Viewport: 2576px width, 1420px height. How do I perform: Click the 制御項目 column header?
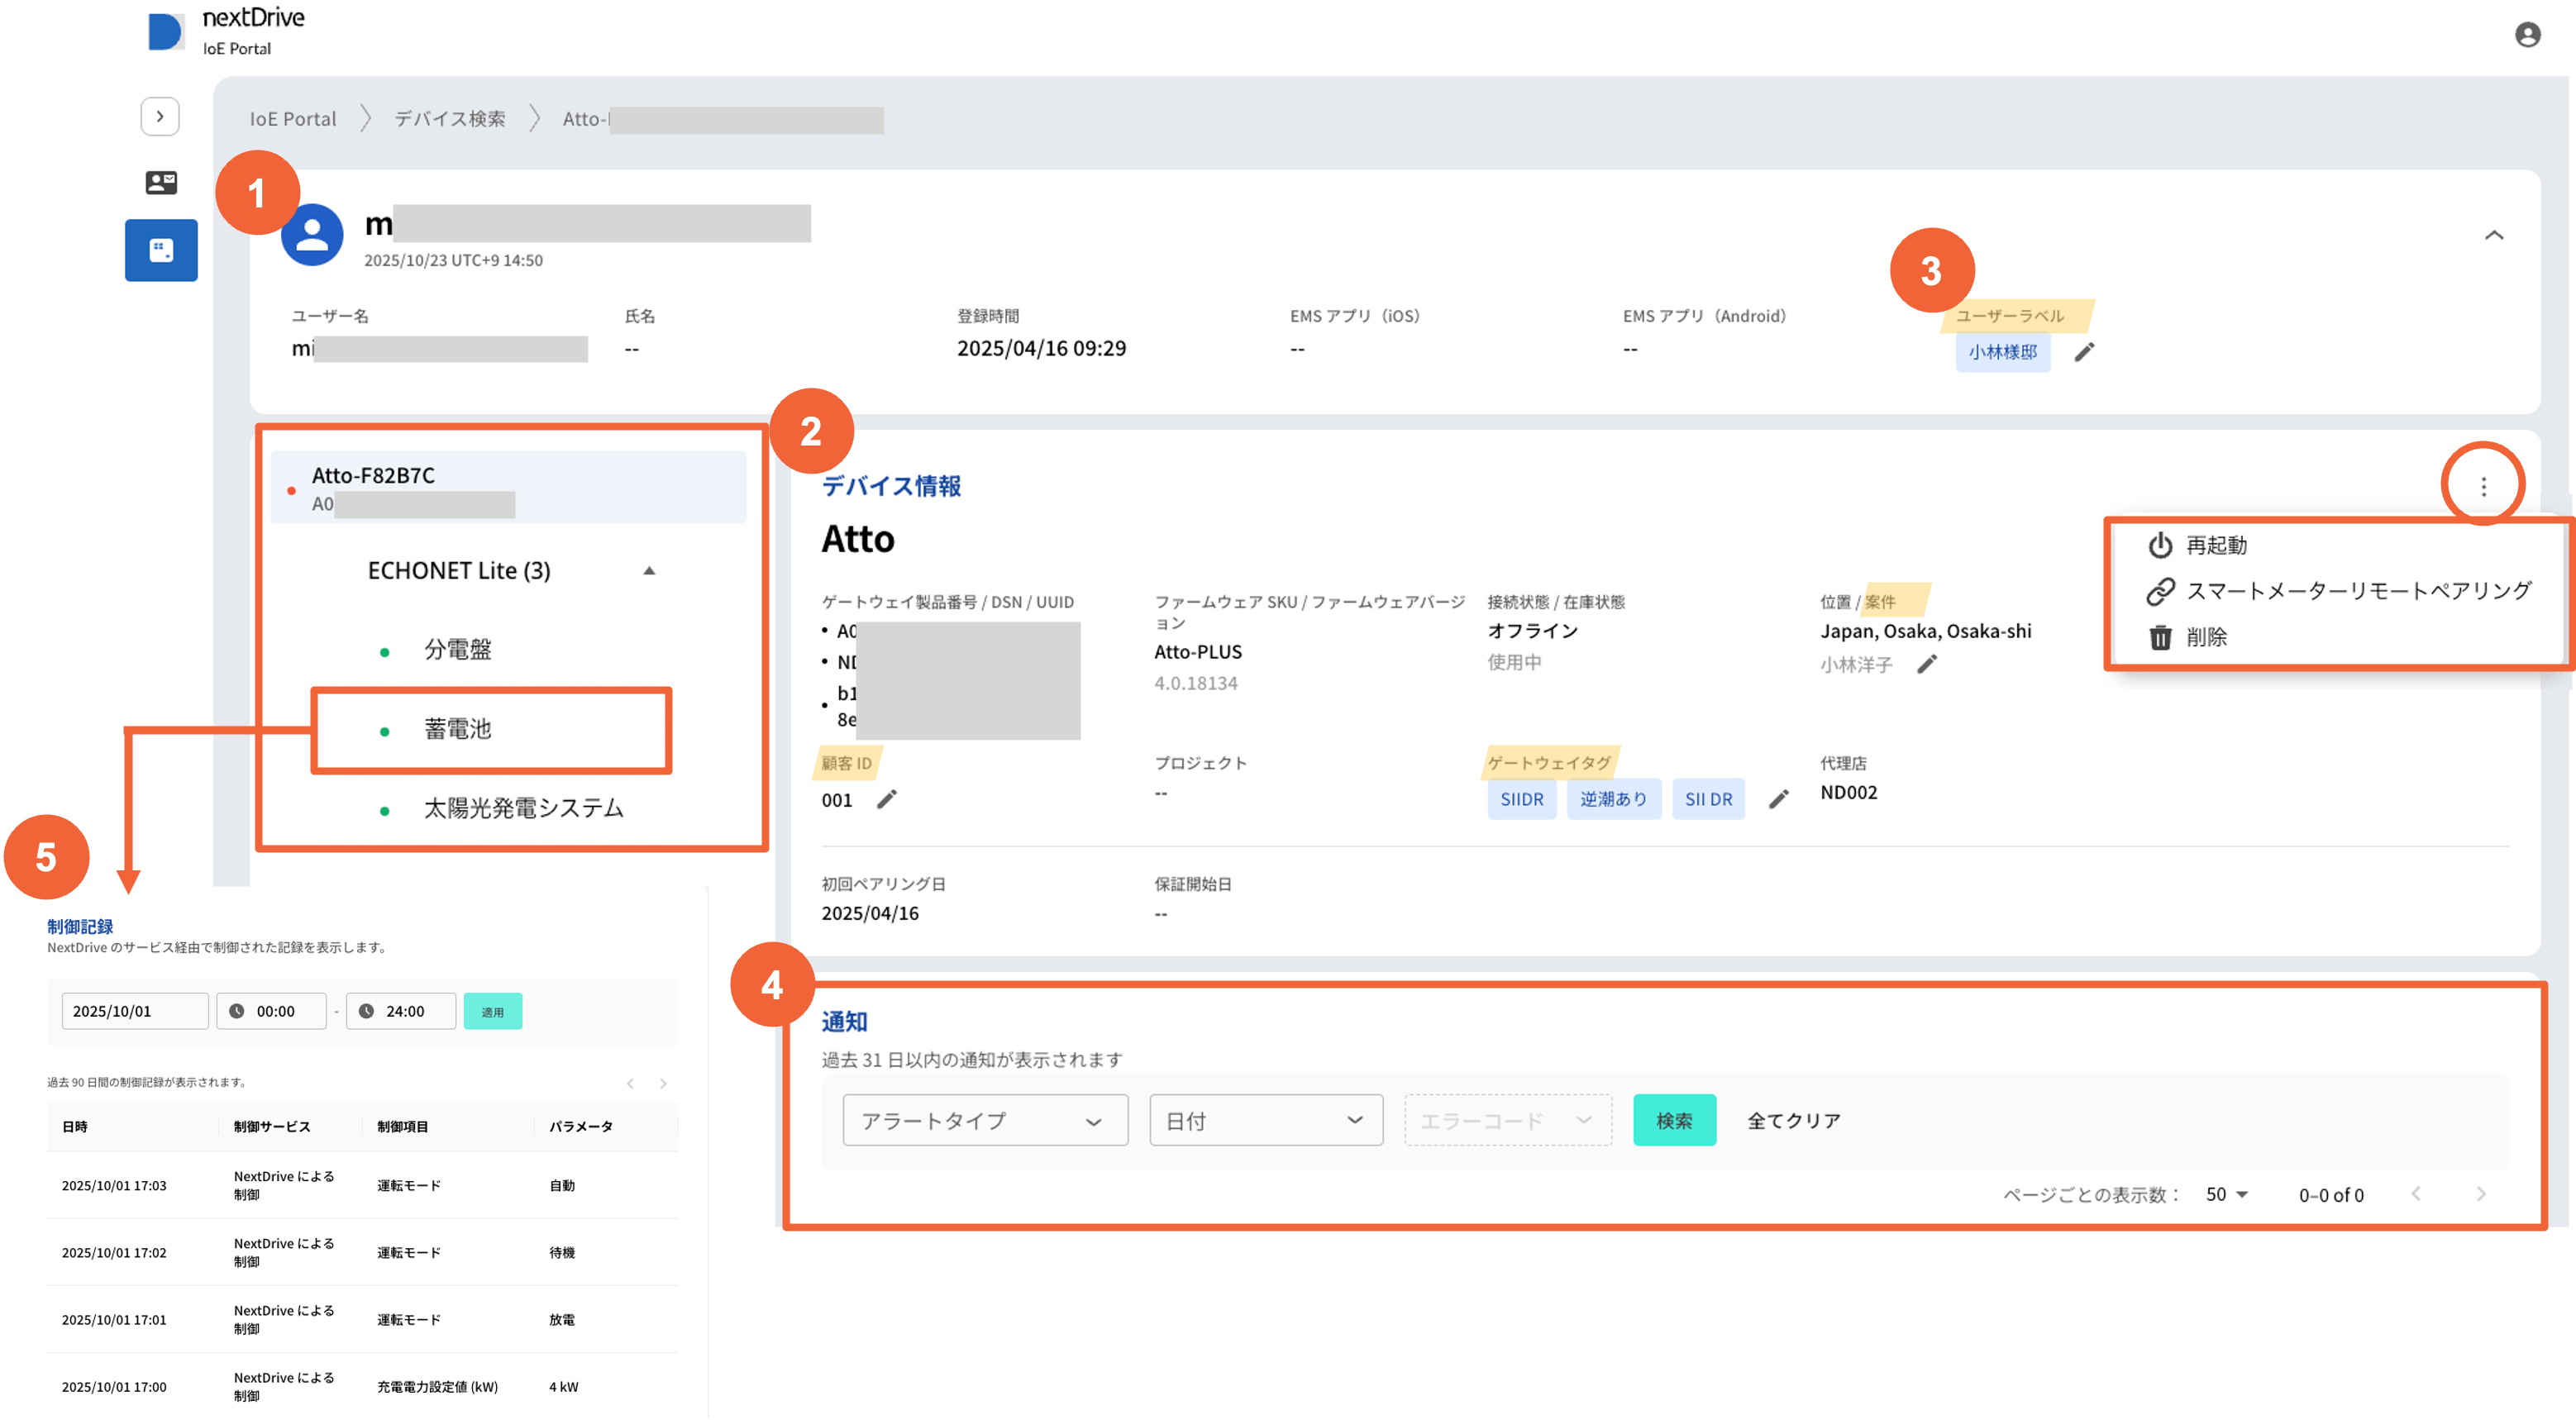402,1126
